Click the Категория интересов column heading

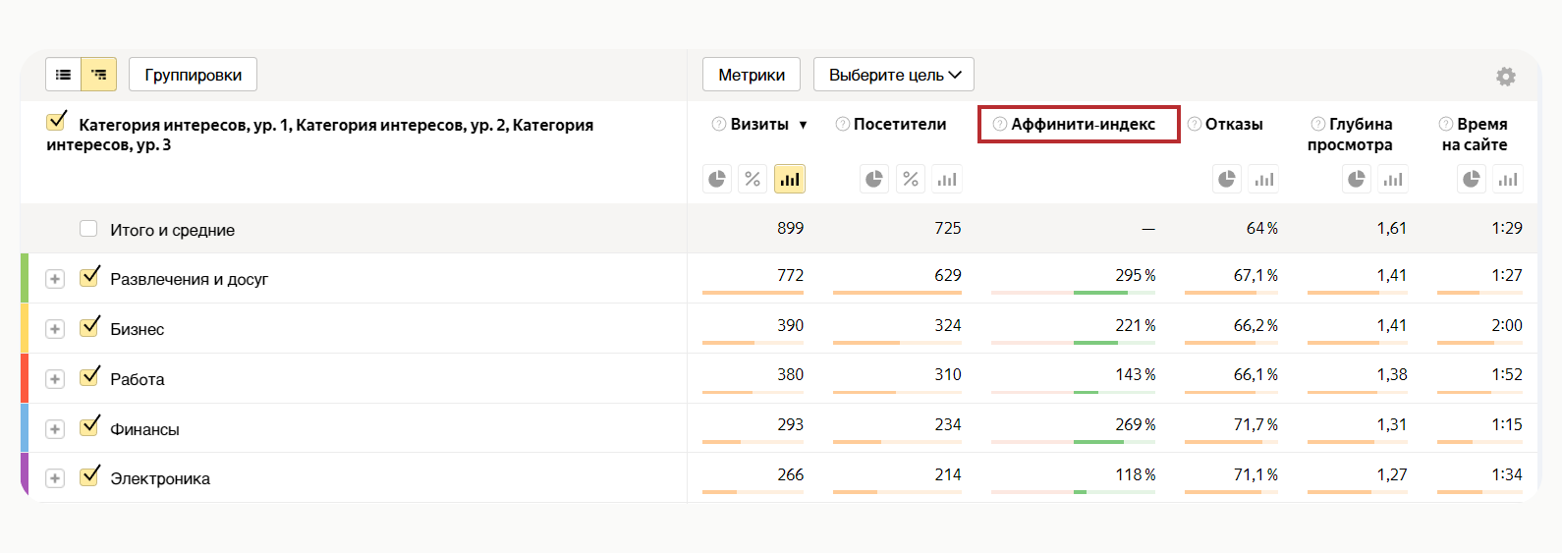click(x=320, y=135)
